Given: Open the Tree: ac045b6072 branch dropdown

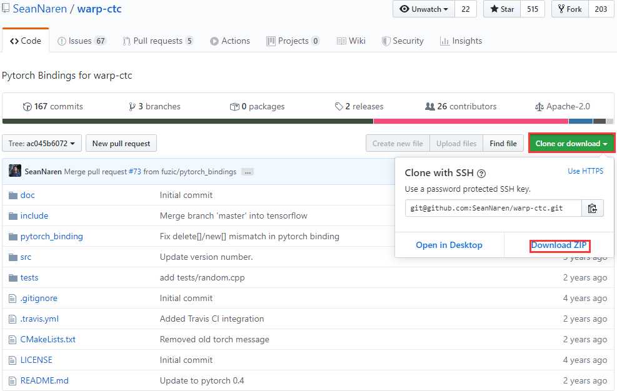Looking at the screenshot, I should pyautogui.click(x=42, y=143).
